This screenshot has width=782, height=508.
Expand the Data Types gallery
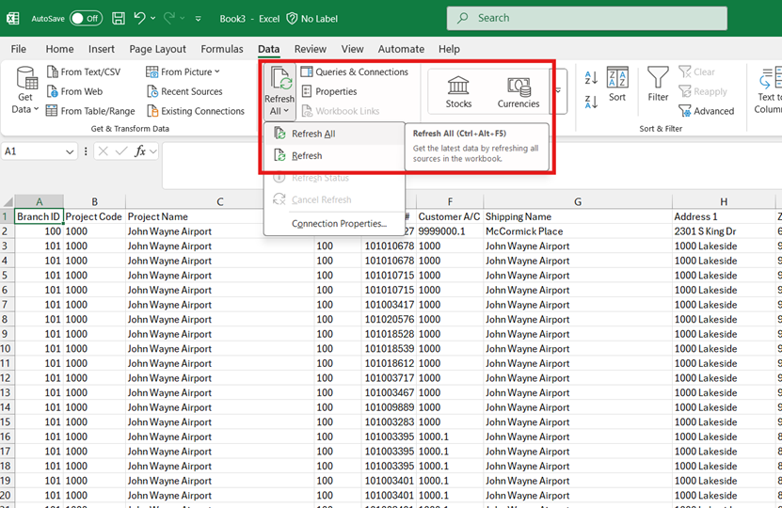tap(558, 91)
